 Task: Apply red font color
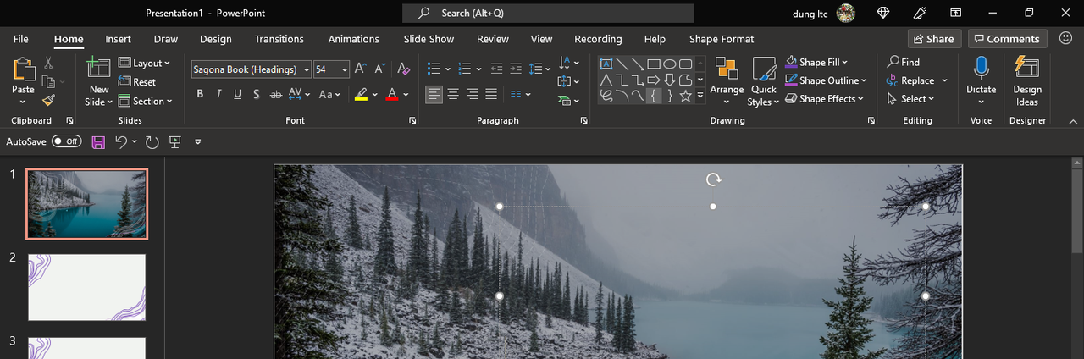pos(391,94)
